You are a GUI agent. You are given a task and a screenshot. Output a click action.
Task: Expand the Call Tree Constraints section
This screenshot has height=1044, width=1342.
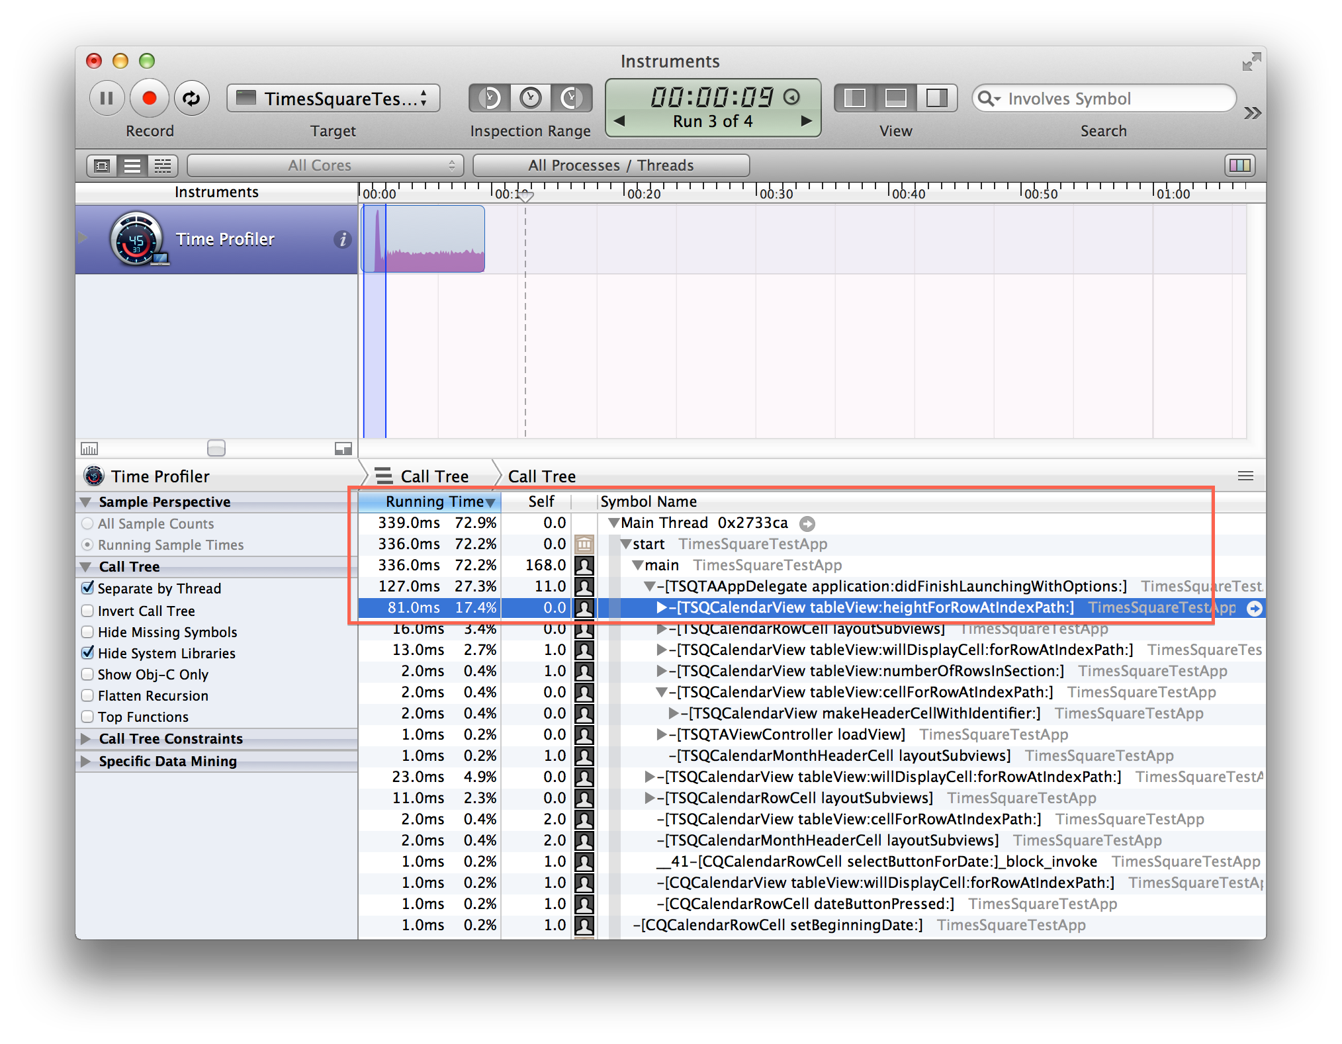86,738
